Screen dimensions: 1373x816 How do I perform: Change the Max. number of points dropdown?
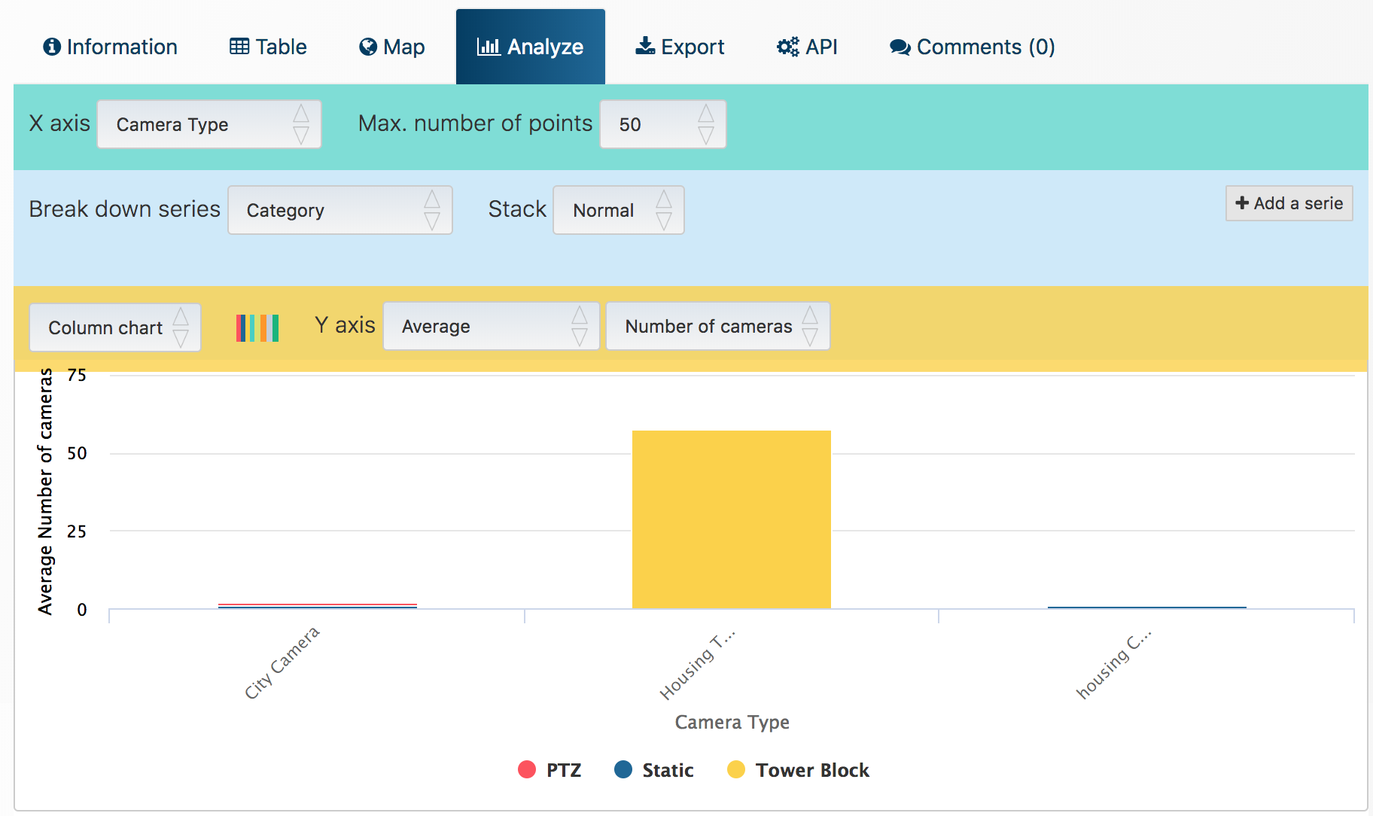coord(663,124)
